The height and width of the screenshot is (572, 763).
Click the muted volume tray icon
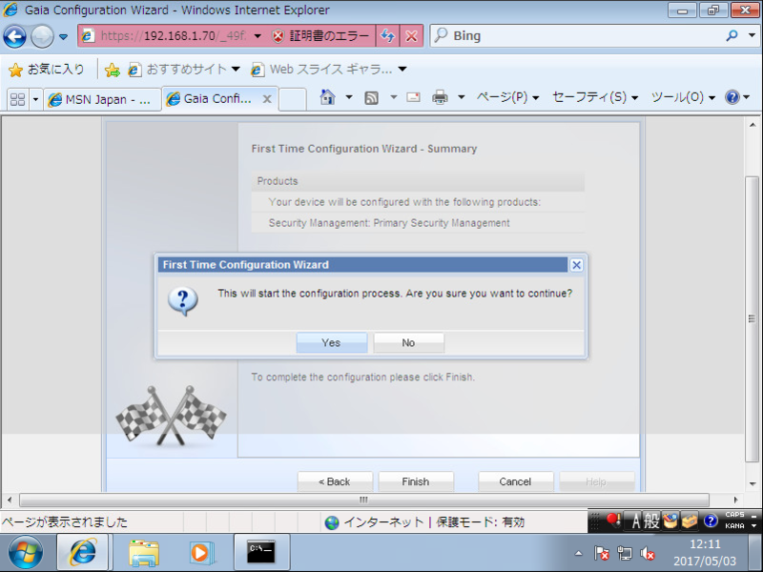point(648,554)
